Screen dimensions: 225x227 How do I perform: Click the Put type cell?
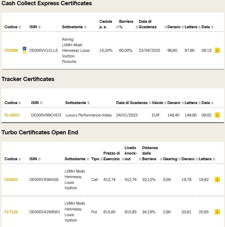94,212
